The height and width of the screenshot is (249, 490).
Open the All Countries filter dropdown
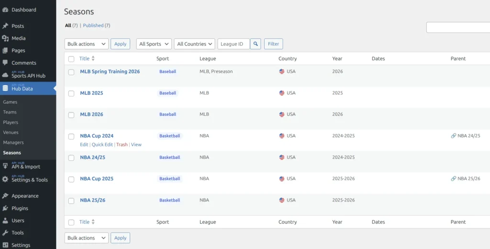[194, 44]
